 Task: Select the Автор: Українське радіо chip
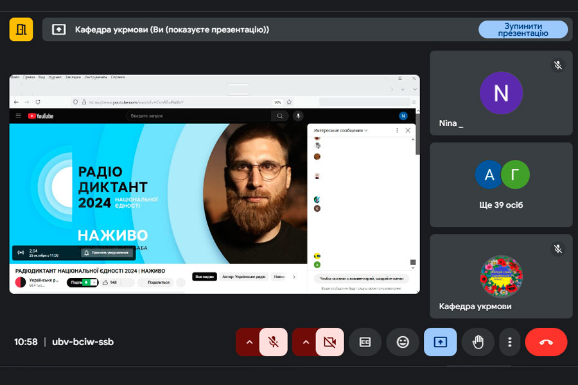pyautogui.click(x=243, y=277)
